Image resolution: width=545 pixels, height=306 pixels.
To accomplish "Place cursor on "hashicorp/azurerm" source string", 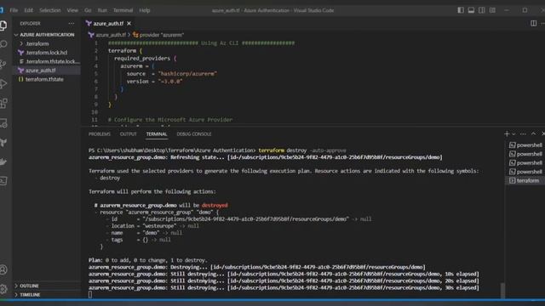I will tap(187, 74).
